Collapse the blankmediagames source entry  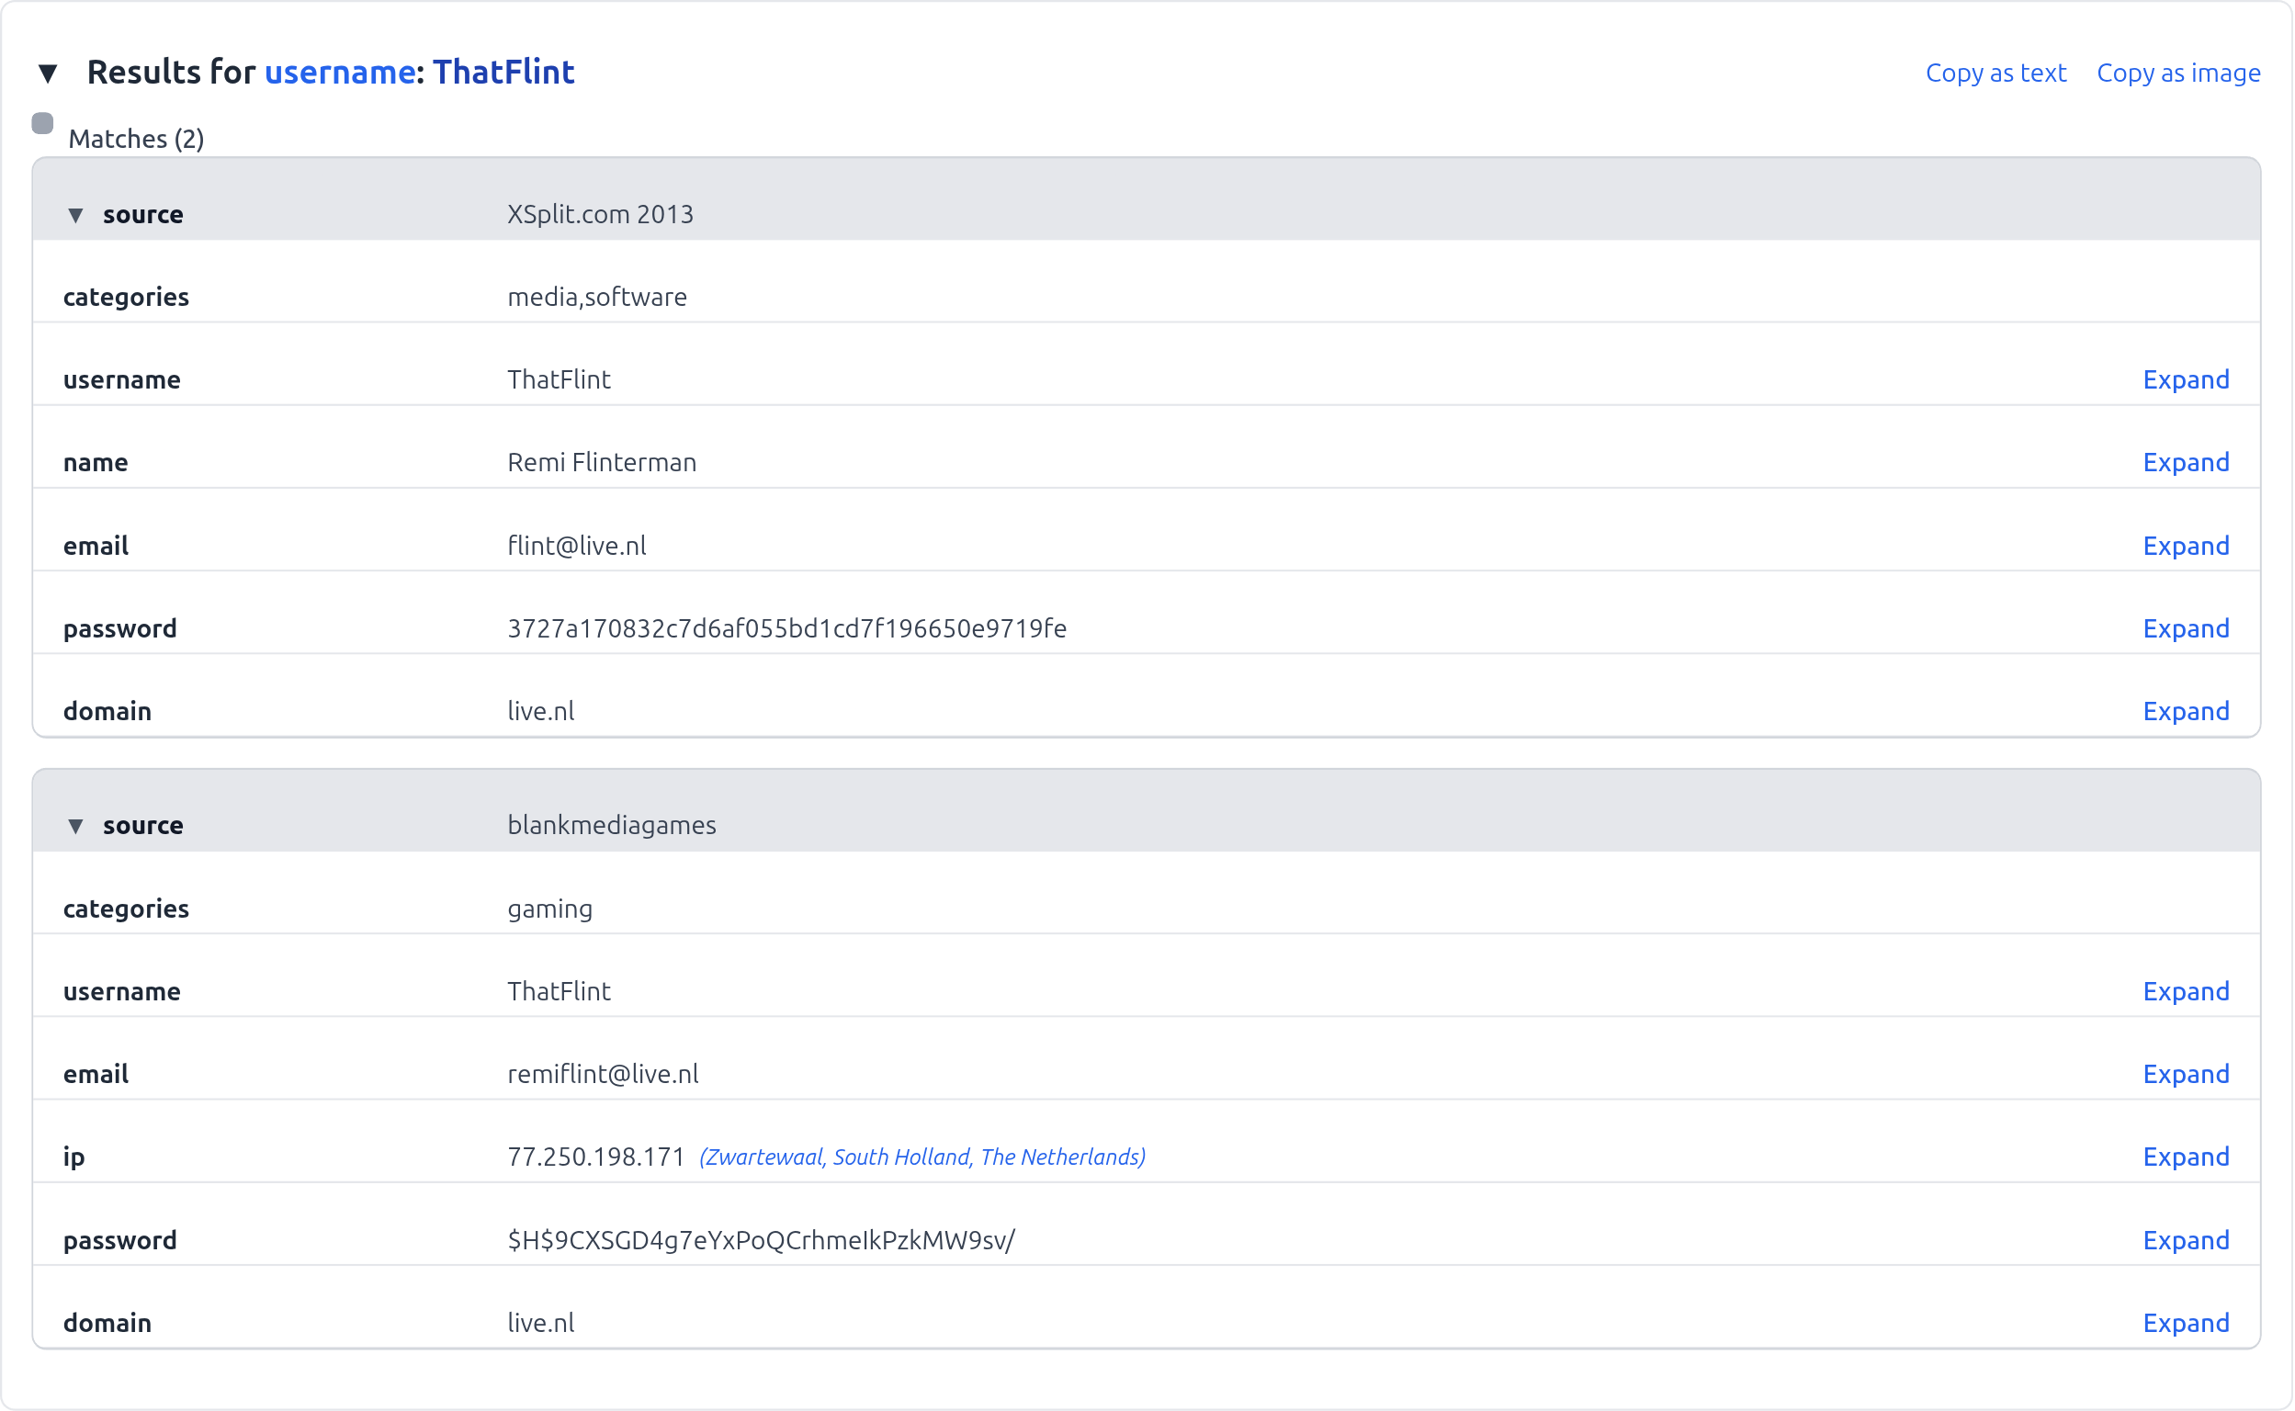[75, 827]
